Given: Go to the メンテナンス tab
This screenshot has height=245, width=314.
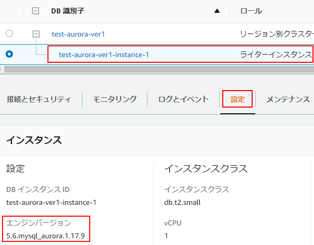Looking at the screenshot, I should point(288,99).
